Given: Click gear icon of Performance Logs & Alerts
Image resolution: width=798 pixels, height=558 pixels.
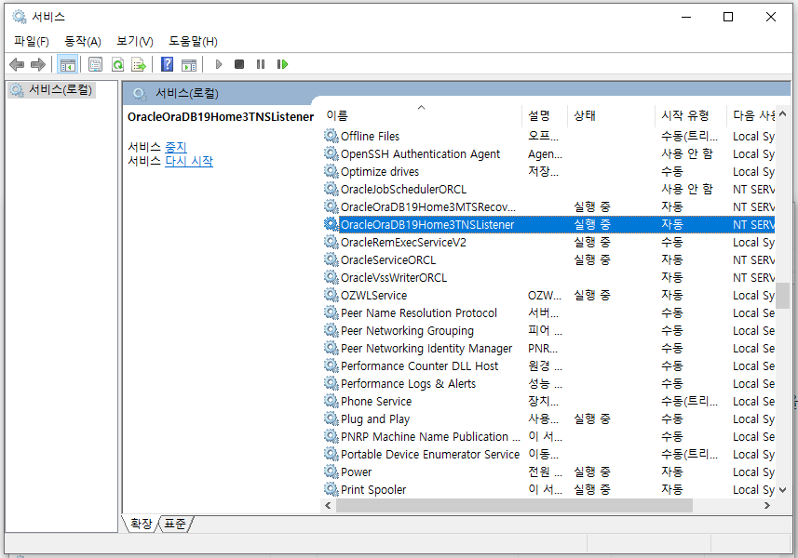Looking at the screenshot, I should click(331, 383).
